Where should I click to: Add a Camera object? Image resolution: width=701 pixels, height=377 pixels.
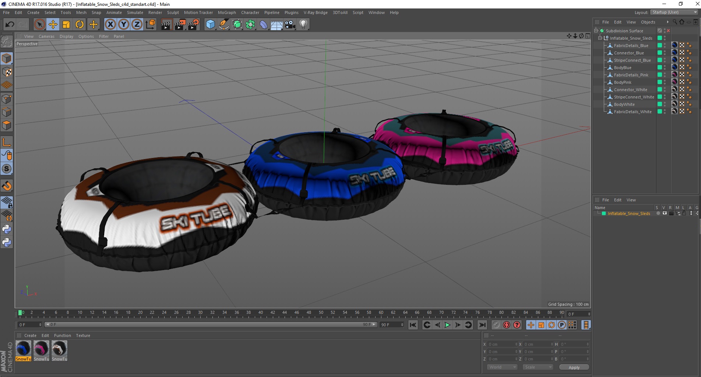click(290, 25)
